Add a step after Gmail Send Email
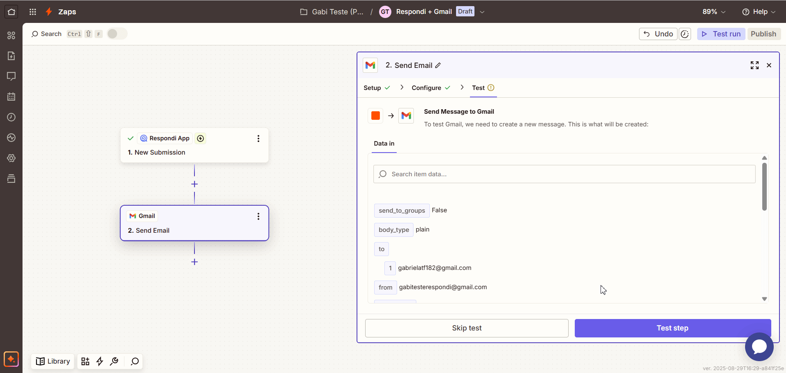This screenshot has height=373, width=786. tap(194, 262)
